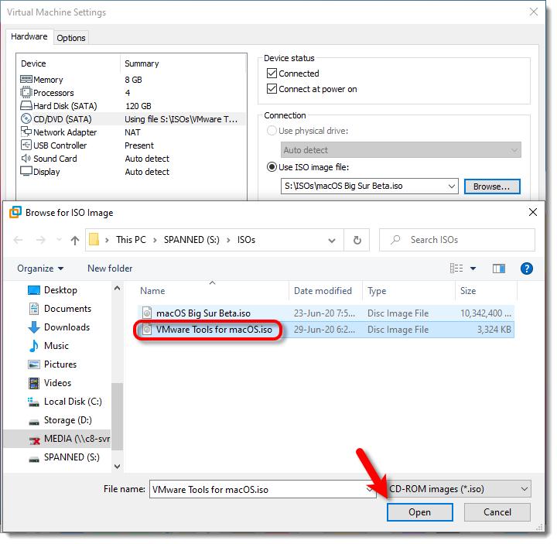Image resolution: width=557 pixels, height=544 pixels.
Task: Toggle the preview pane icon
Action: 499,269
